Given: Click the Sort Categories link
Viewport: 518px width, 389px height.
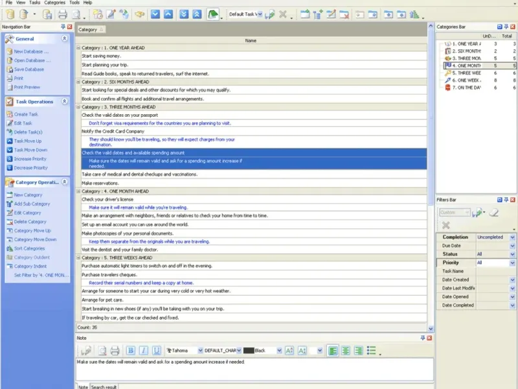Looking at the screenshot, I should click(29, 248).
